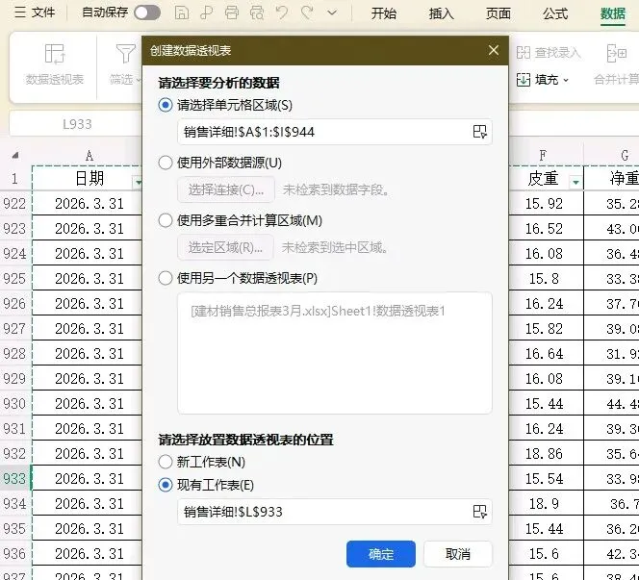The image size is (639, 580).
Task: Click the print preview icon
Action: click(x=257, y=13)
